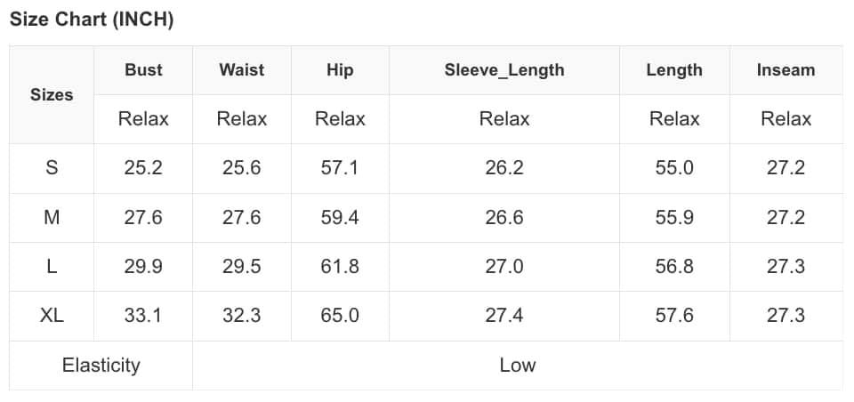Select the 33.1 bust value for XL

[143, 316]
